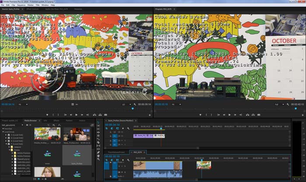
Task: Switch to the Effects panel tab
Action: click(x=56, y=120)
